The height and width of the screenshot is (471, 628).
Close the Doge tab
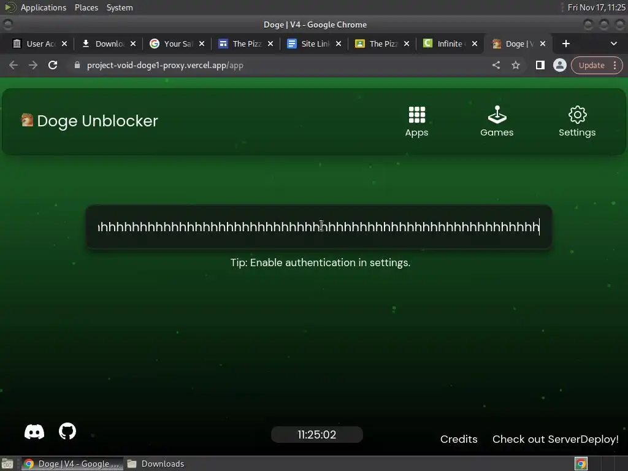tap(543, 44)
